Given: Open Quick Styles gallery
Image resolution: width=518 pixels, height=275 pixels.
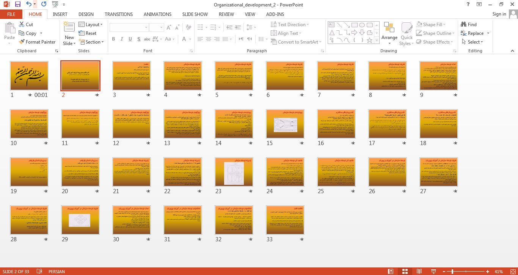Looking at the screenshot, I should 407,34.
